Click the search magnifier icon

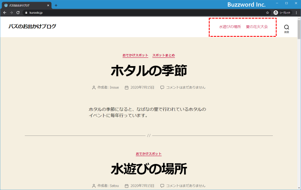pyautogui.click(x=287, y=27)
